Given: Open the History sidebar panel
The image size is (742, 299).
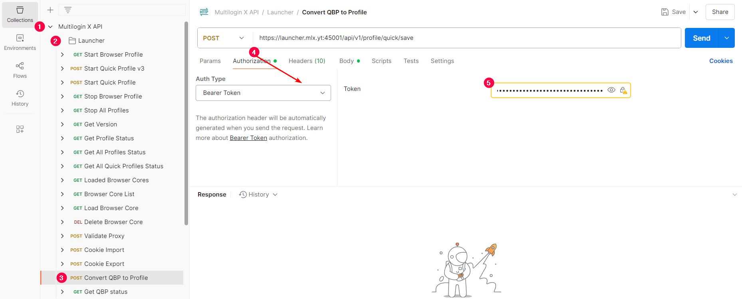Looking at the screenshot, I should 20,98.
